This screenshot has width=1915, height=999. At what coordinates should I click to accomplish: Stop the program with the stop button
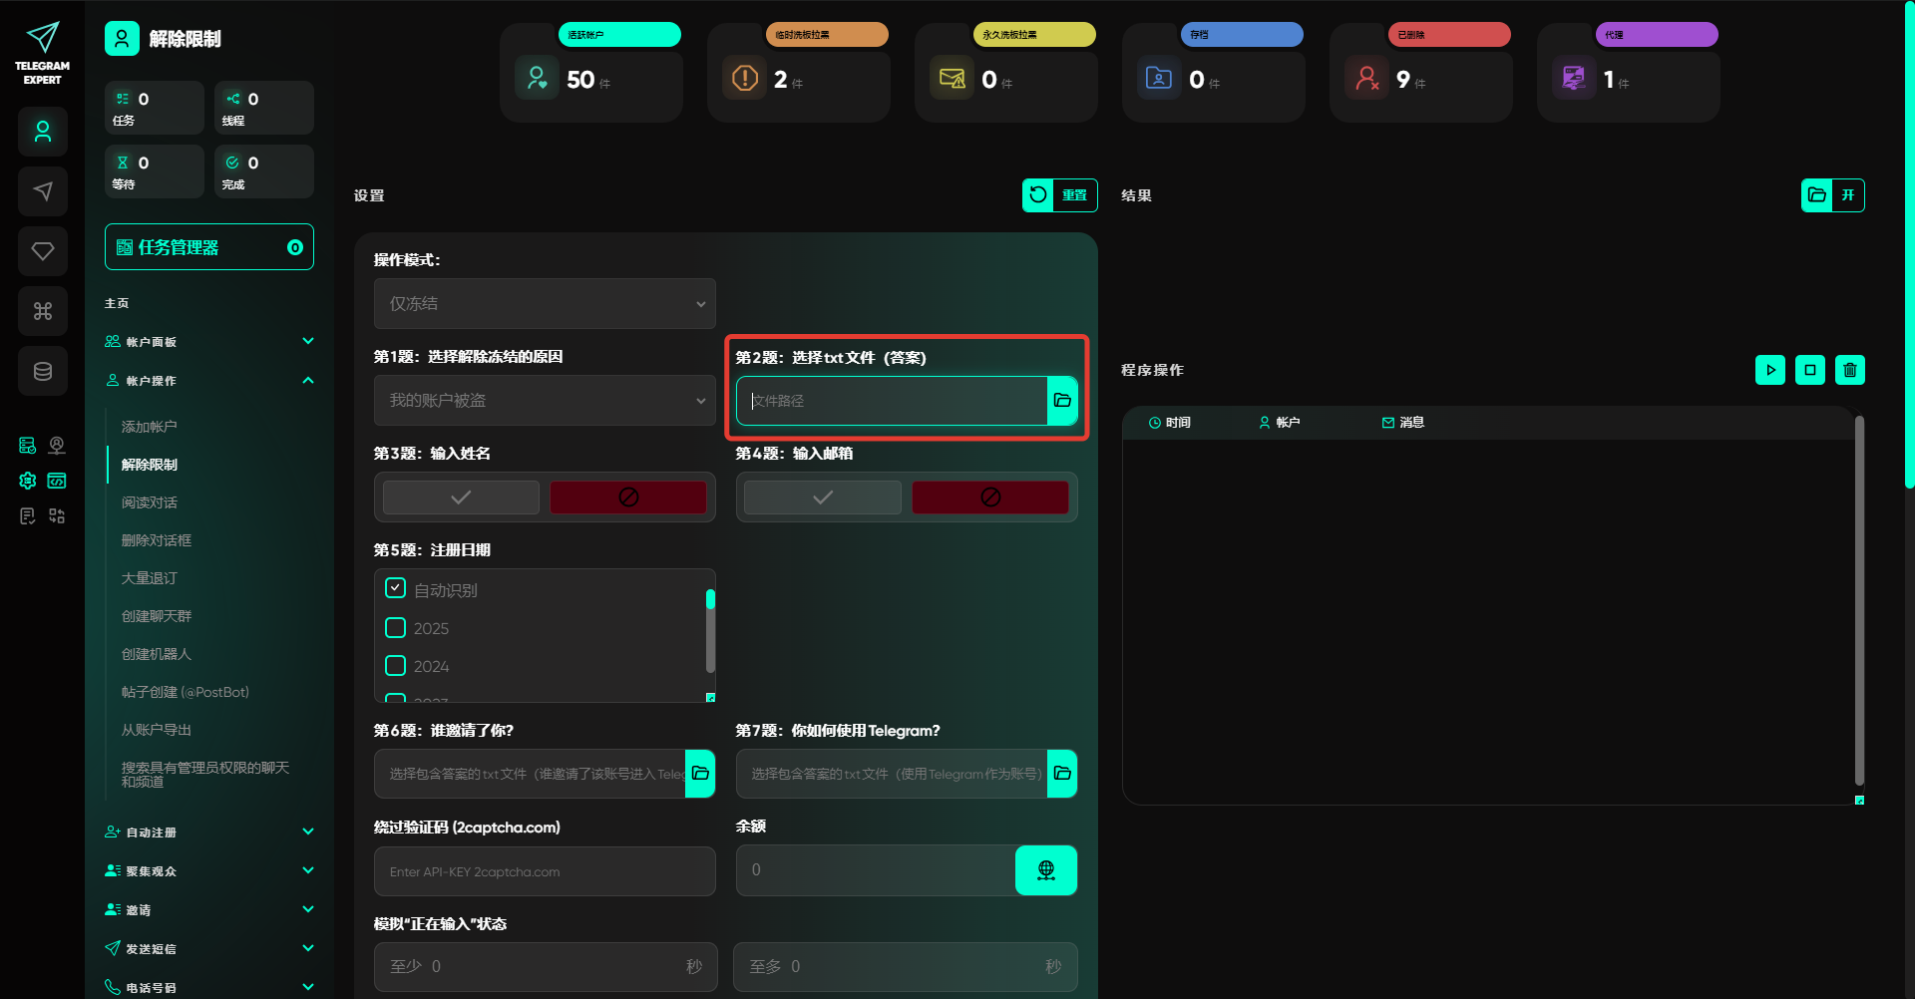[x=1810, y=370]
